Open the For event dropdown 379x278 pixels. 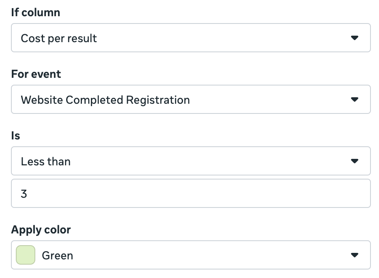[191, 99]
